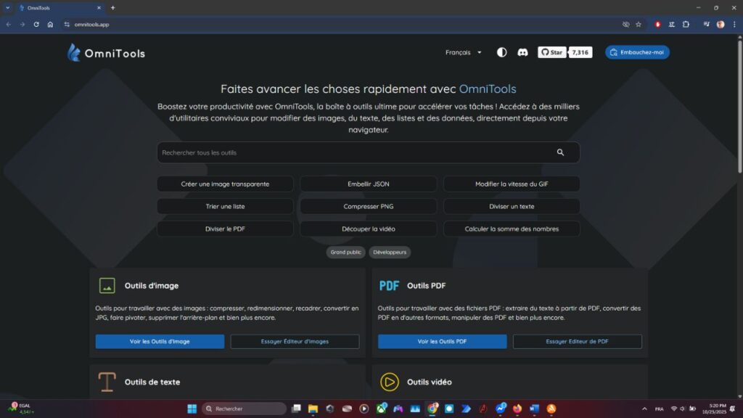Open Microsoft Word from the taskbar

(534, 409)
